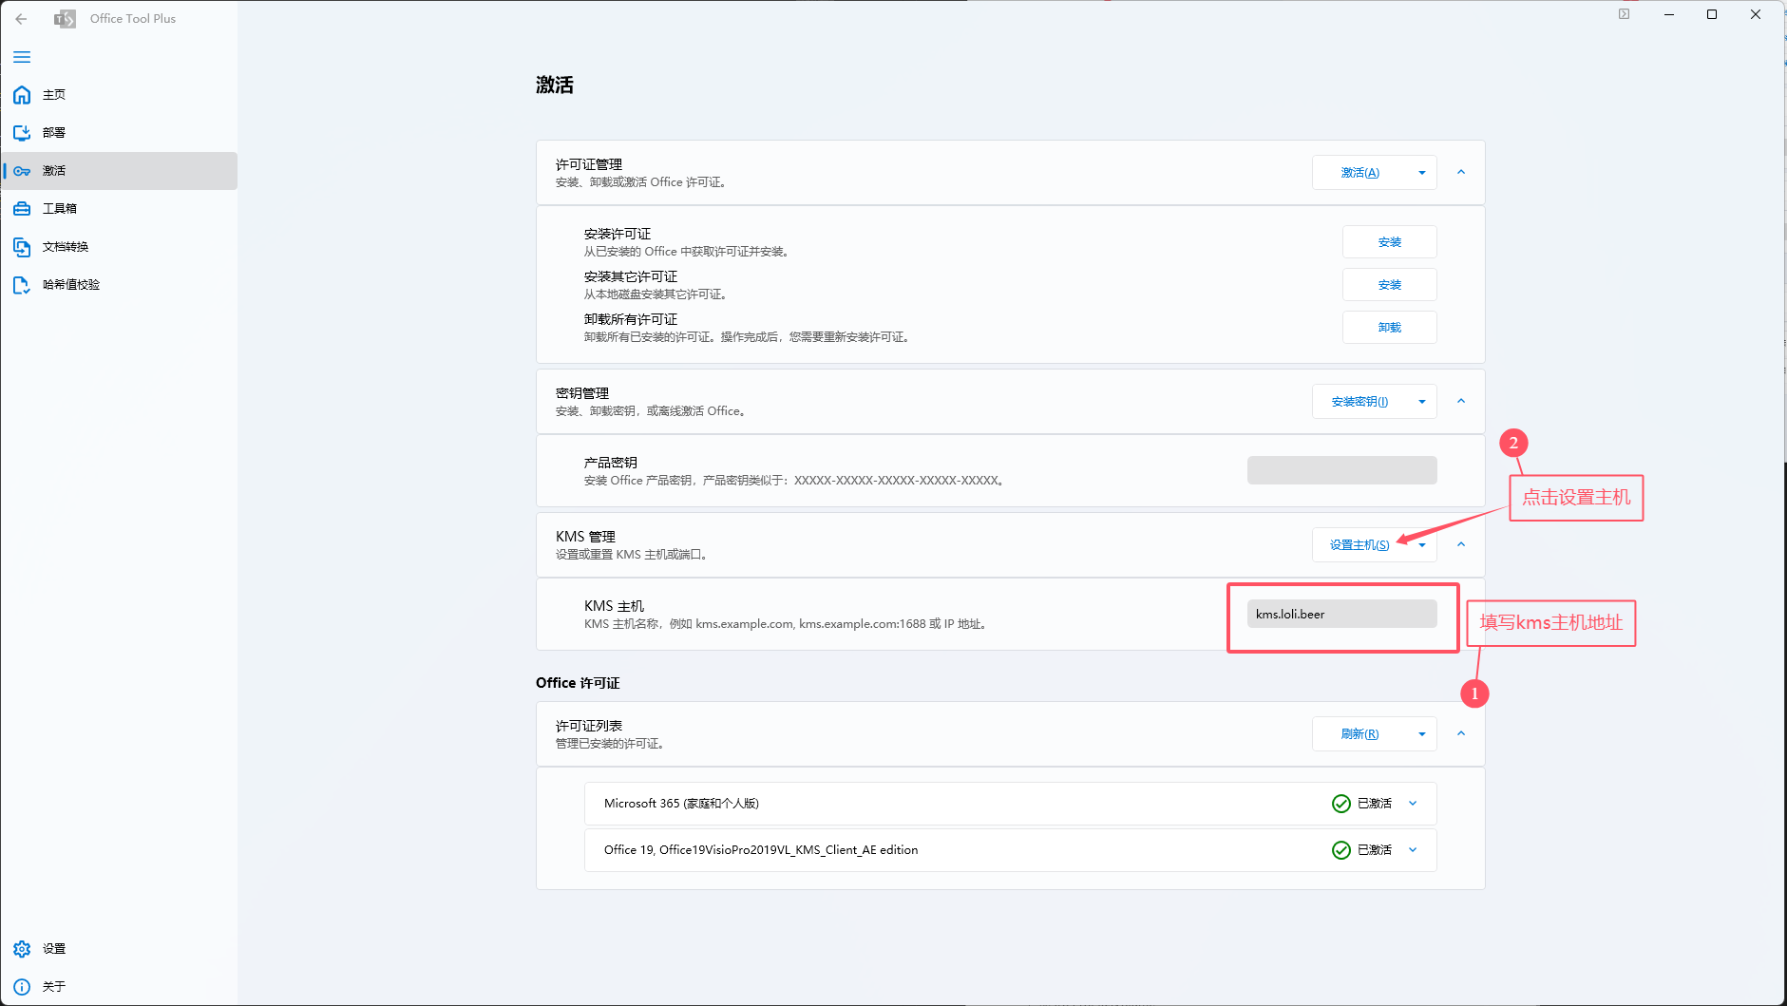1787x1006 pixels.
Task: Open the 主页 page
Action: (x=120, y=95)
